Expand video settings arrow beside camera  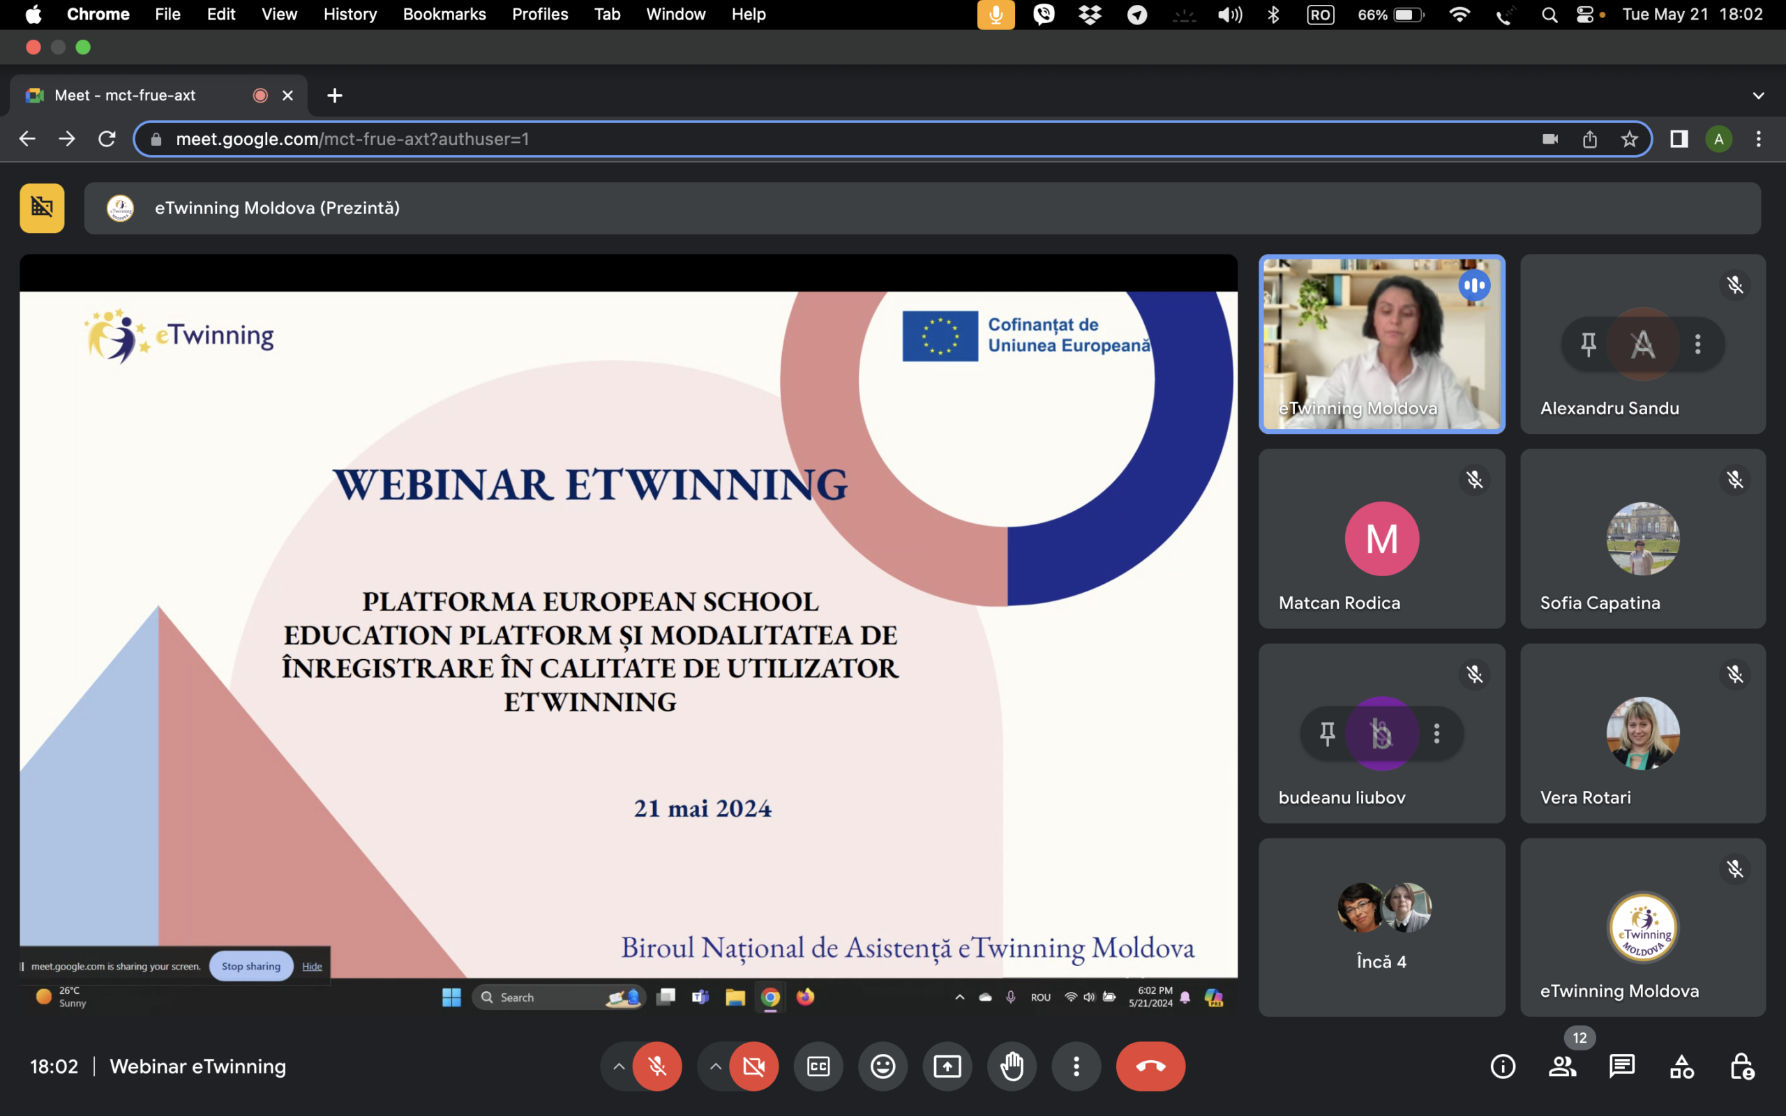click(x=715, y=1066)
